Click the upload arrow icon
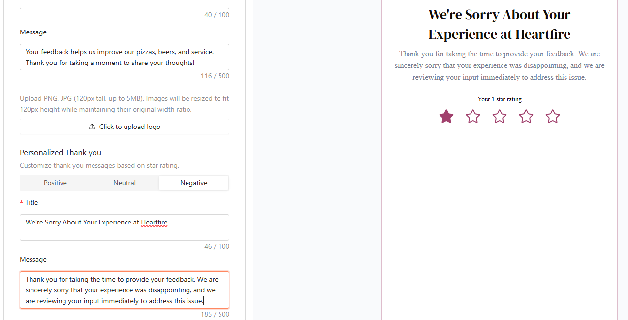 point(92,127)
